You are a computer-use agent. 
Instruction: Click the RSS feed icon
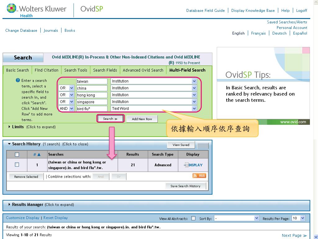pyautogui.click(x=199, y=176)
